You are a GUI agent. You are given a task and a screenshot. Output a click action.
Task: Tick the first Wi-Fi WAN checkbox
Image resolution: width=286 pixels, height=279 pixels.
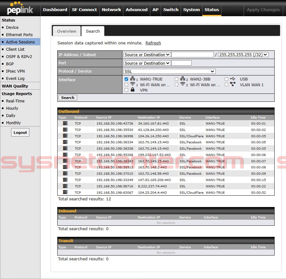[126, 84]
